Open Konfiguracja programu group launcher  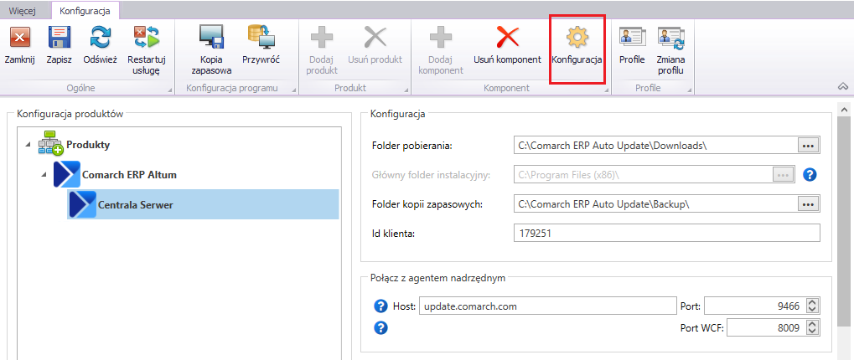tap(293, 90)
